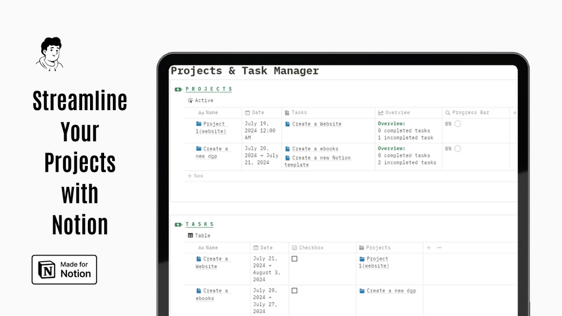Click the Name column header in Projects

[208, 112]
